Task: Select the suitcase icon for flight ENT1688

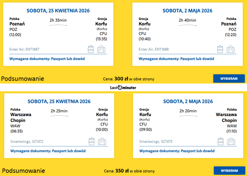Action: (x=230, y=49)
